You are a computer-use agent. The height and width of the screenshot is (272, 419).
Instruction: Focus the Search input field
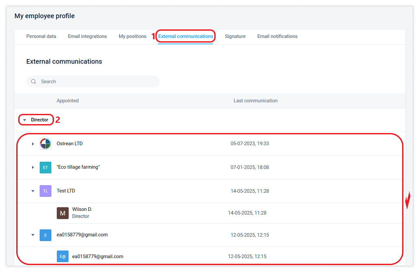(x=98, y=82)
